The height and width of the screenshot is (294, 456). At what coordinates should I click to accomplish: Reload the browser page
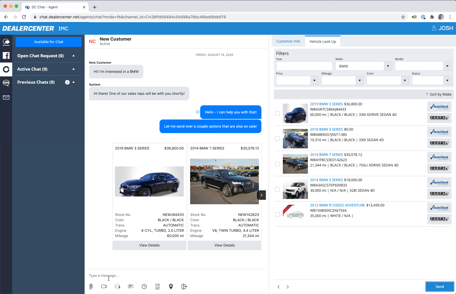[x=24, y=17]
